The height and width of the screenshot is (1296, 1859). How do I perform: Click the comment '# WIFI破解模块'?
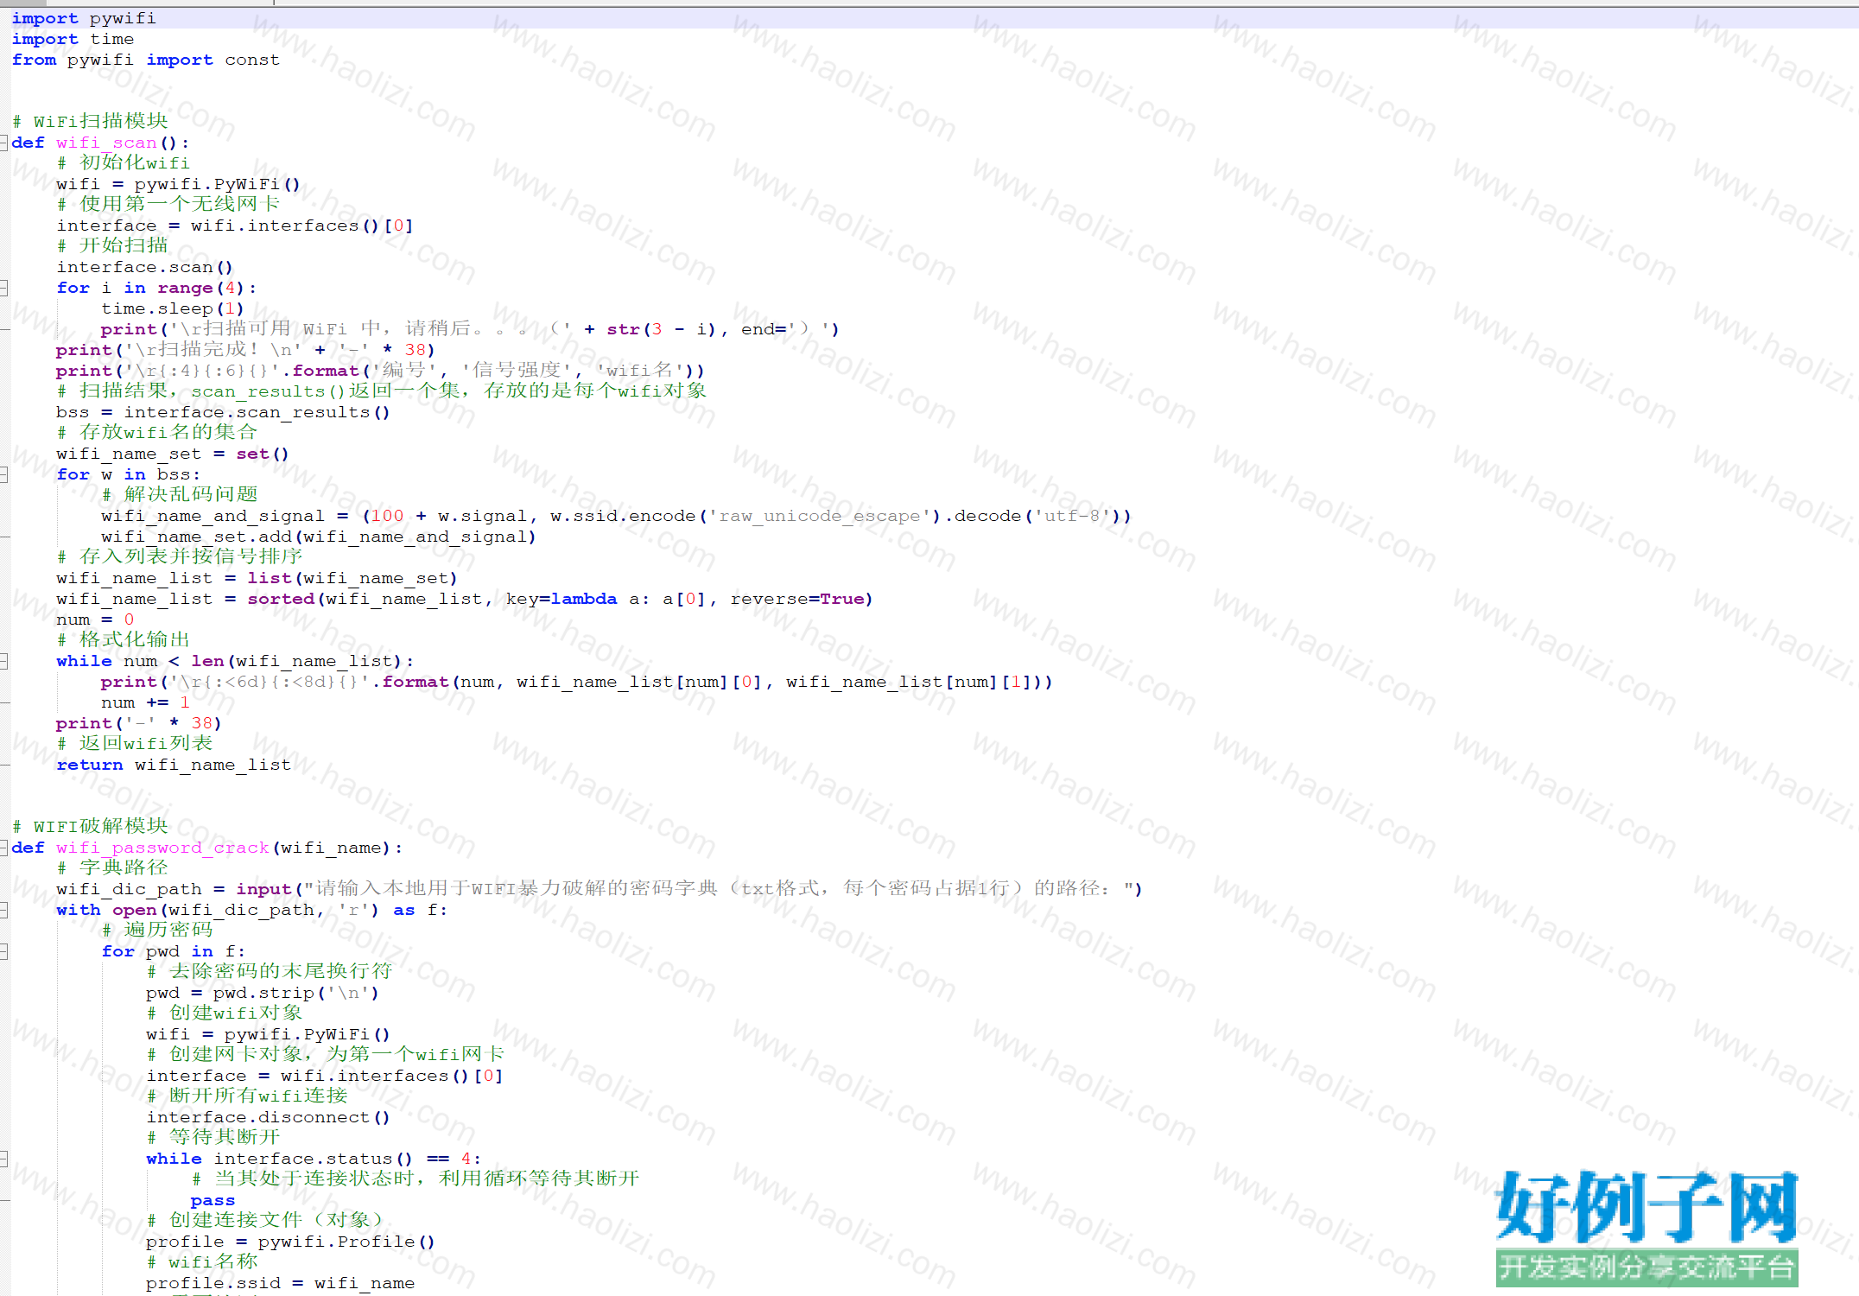[x=90, y=827]
